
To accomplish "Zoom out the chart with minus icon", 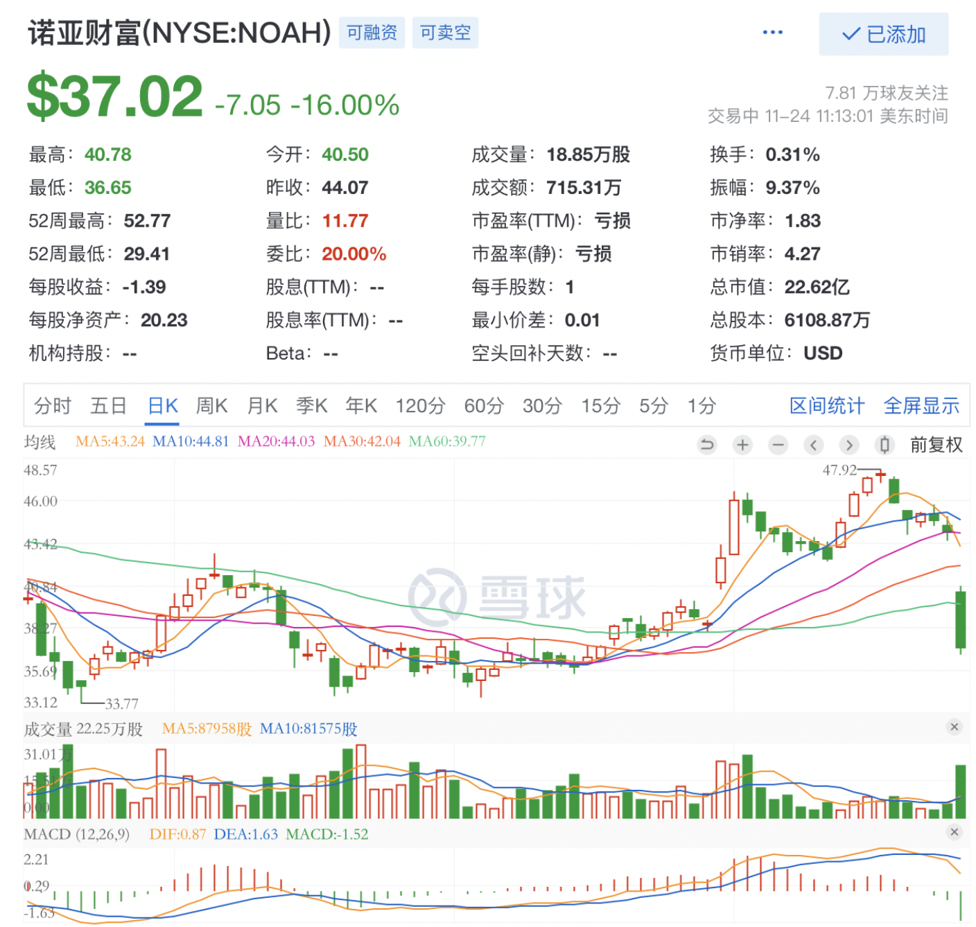I will tap(778, 445).
